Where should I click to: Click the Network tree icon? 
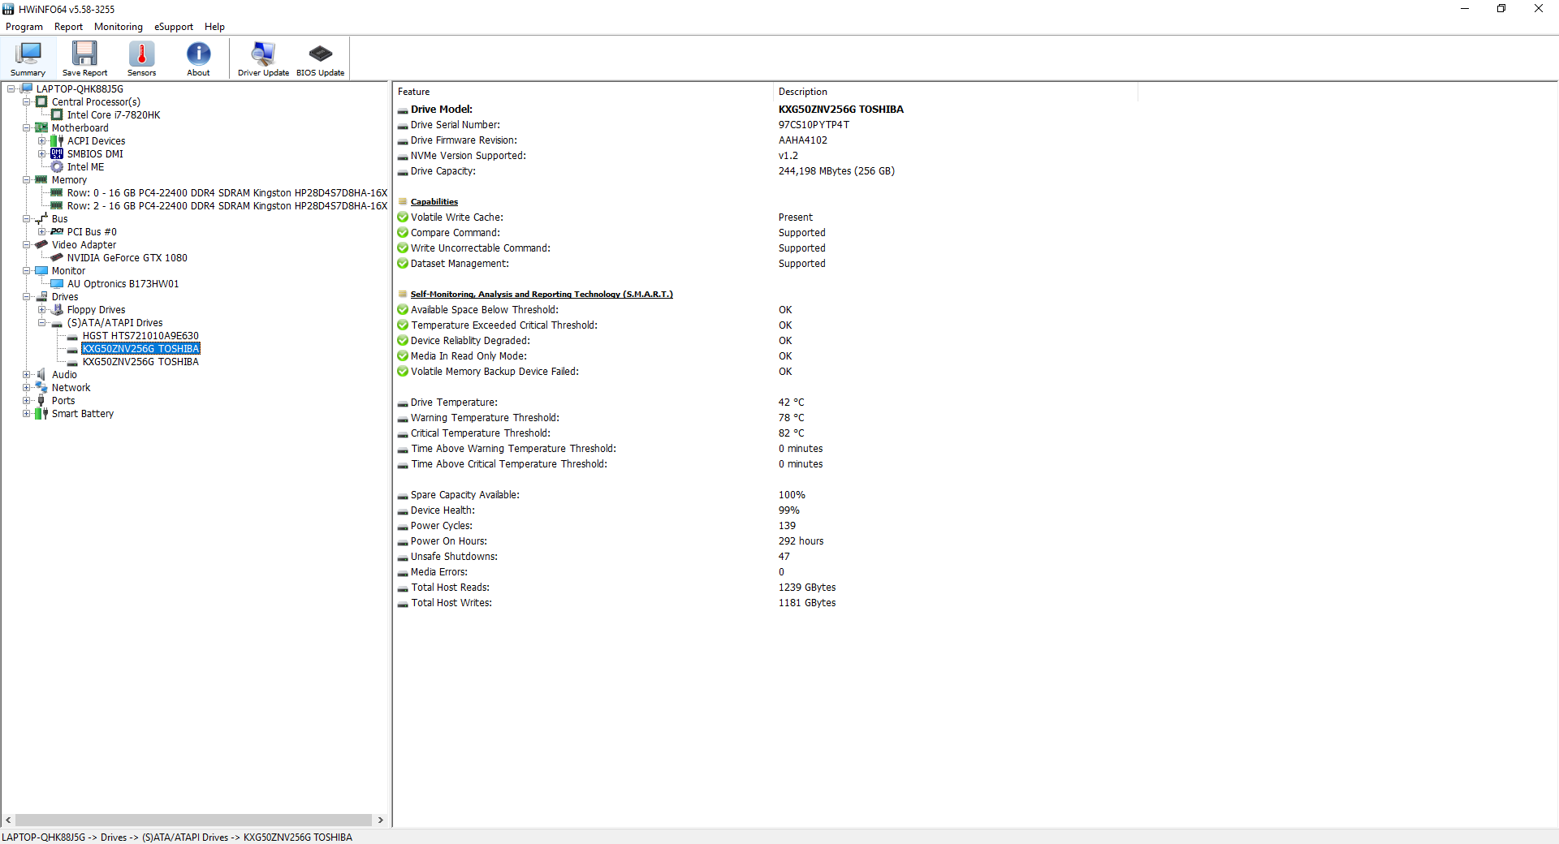coord(41,388)
